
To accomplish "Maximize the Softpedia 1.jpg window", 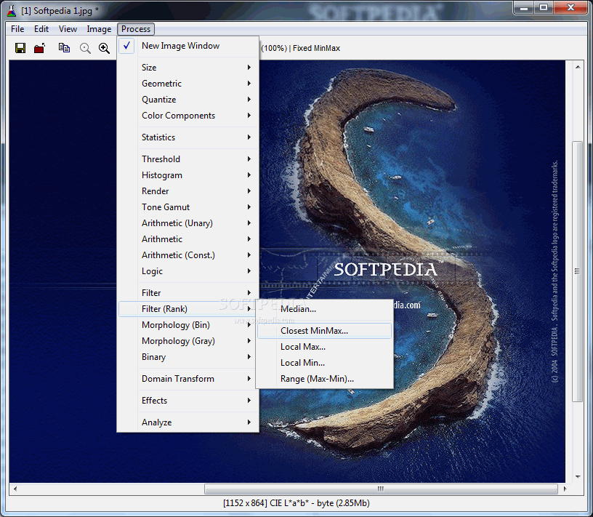I will pyautogui.click(x=544, y=7).
